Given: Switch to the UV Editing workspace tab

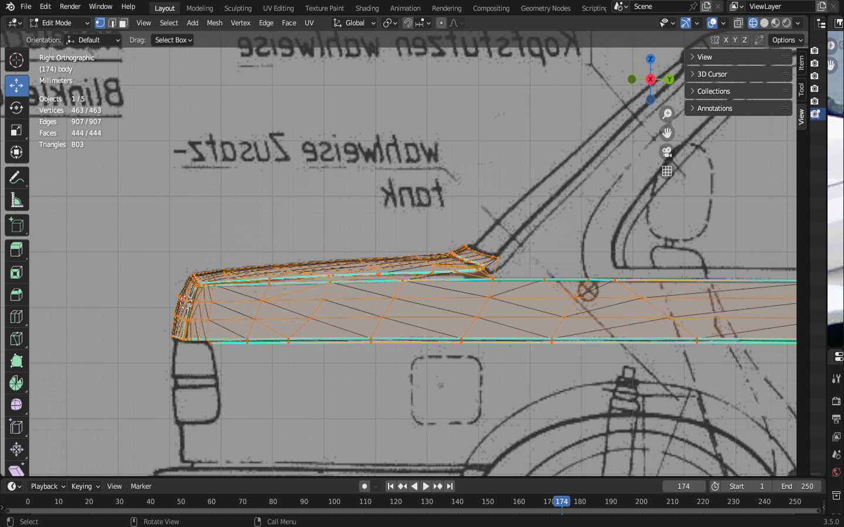Looking at the screenshot, I should [278, 8].
